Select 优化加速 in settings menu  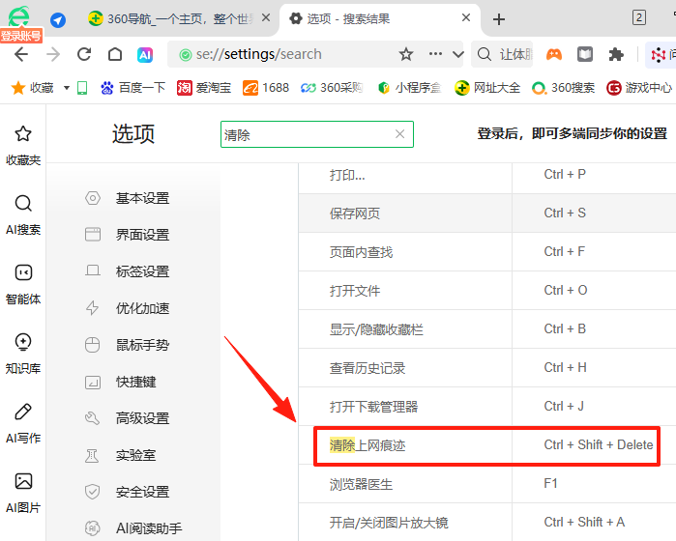pyautogui.click(x=128, y=308)
